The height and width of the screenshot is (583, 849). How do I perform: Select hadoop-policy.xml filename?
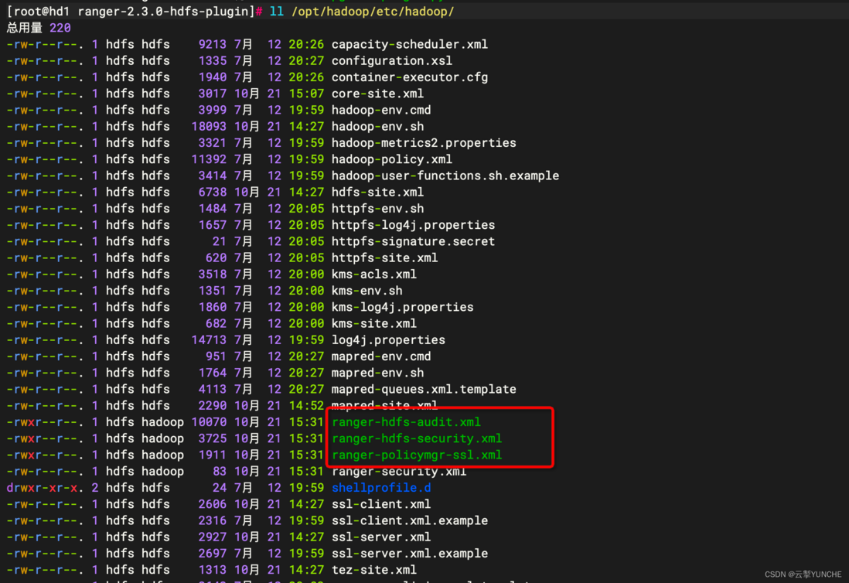(391, 159)
